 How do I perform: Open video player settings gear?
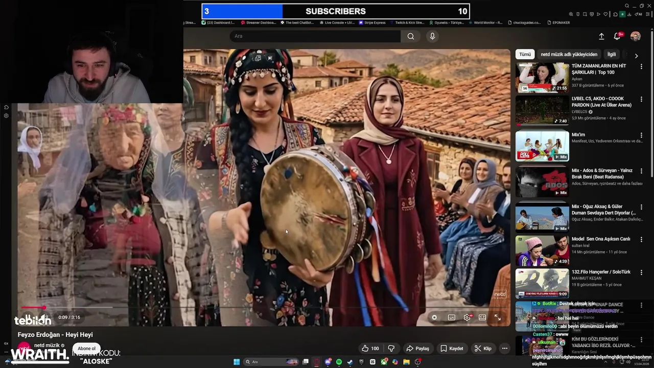[467, 317]
